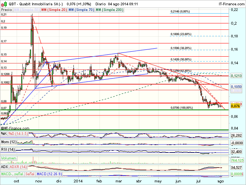
Task: Click the dic label on time axis
Action: click(59, 181)
